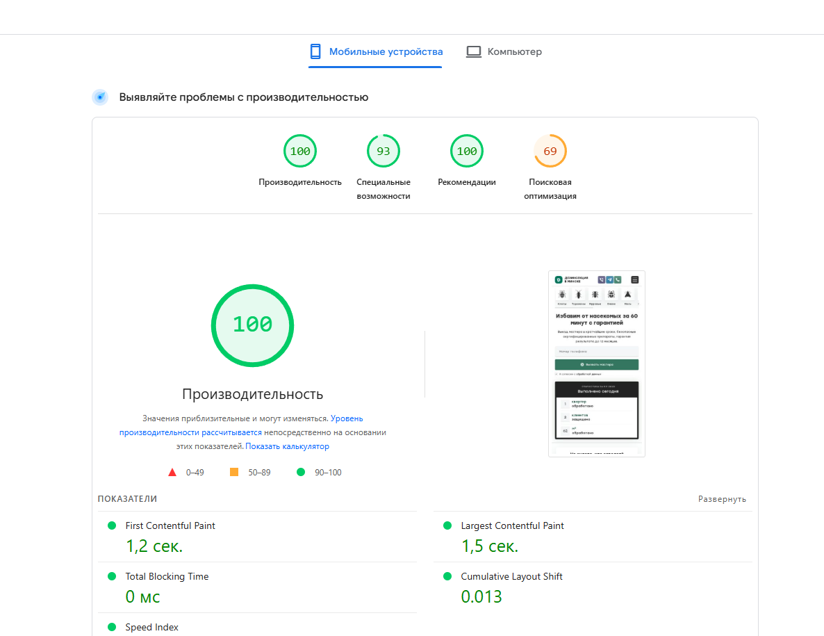Viewport: 824px width, 636px height.
Task: Expand metrics with Развернуть
Action: tap(722, 499)
